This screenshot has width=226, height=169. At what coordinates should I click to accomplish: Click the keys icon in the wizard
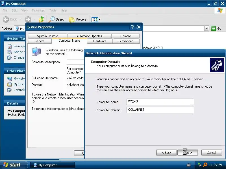pos(217,65)
